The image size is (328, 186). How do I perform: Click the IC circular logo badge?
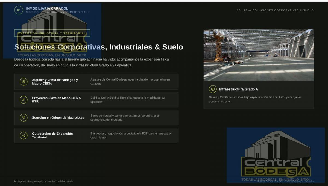click(19, 10)
